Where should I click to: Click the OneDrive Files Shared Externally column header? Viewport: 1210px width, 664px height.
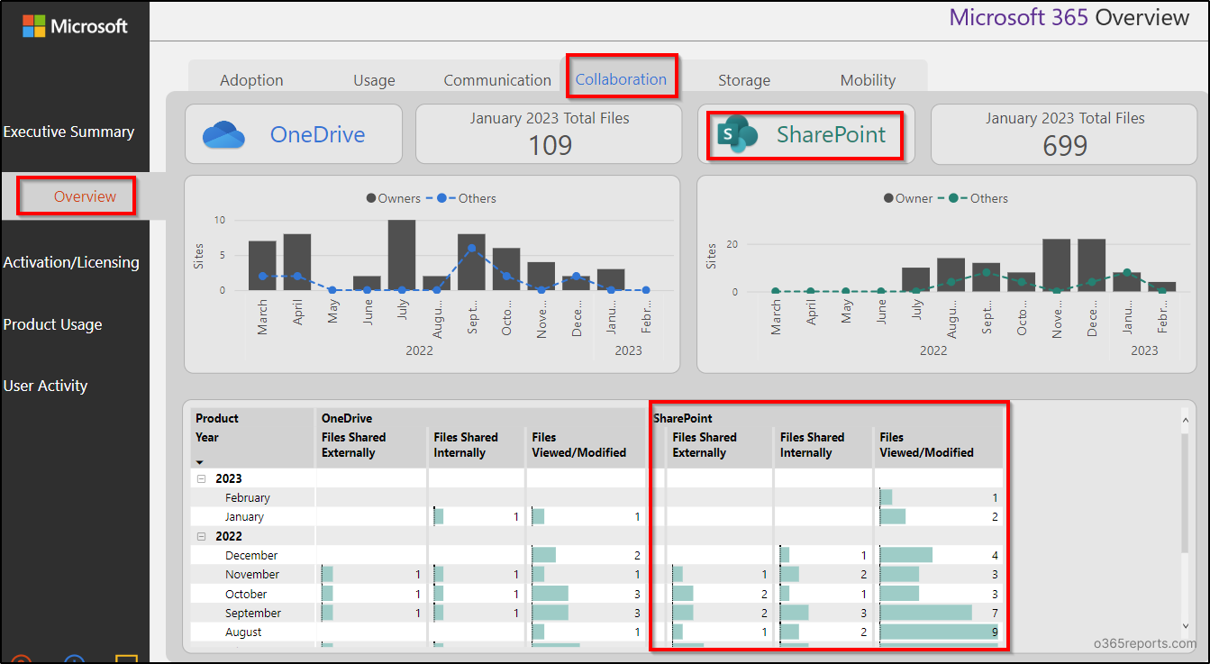[354, 445]
